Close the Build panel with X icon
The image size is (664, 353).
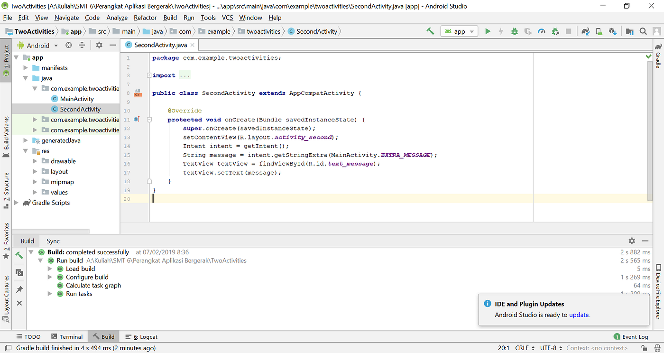[x=19, y=303]
